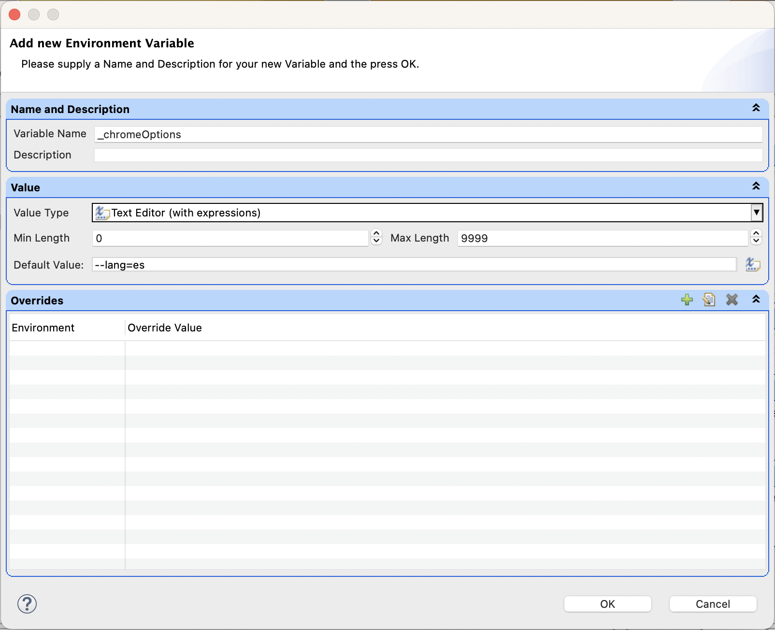This screenshot has height=630, width=775.
Task: Click the Description input field
Action: [x=428, y=155]
